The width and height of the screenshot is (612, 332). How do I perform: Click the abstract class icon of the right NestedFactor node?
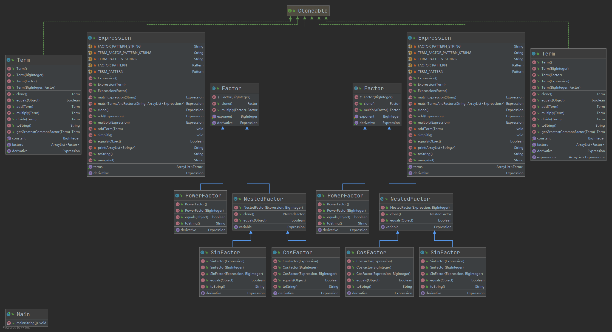pyautogui.click(x=382, y=199)
